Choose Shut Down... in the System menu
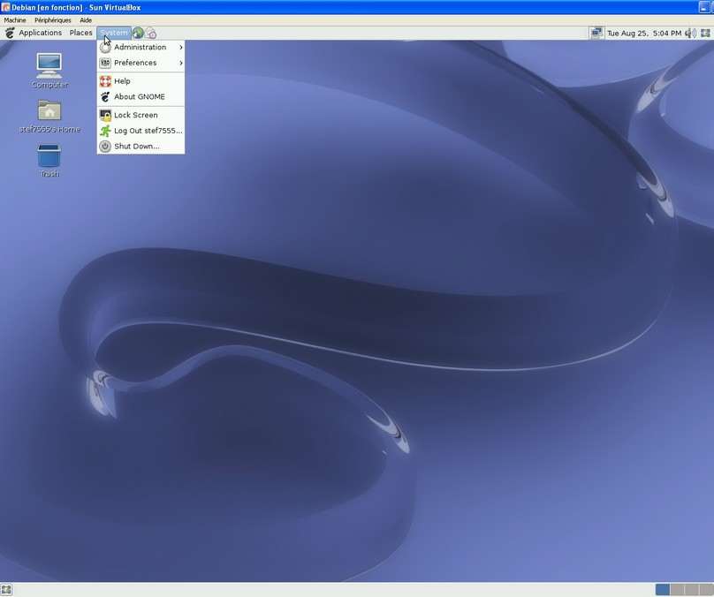This screenshot has width=714, height=597. [141, 146]
